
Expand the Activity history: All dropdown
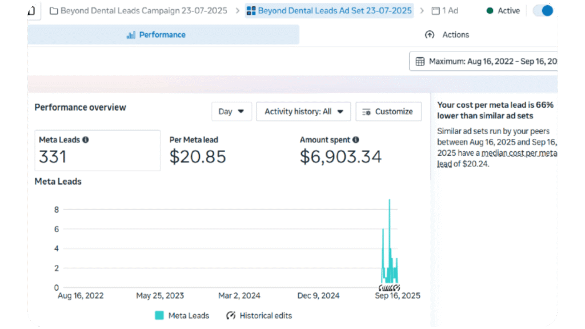coord(303,111)
